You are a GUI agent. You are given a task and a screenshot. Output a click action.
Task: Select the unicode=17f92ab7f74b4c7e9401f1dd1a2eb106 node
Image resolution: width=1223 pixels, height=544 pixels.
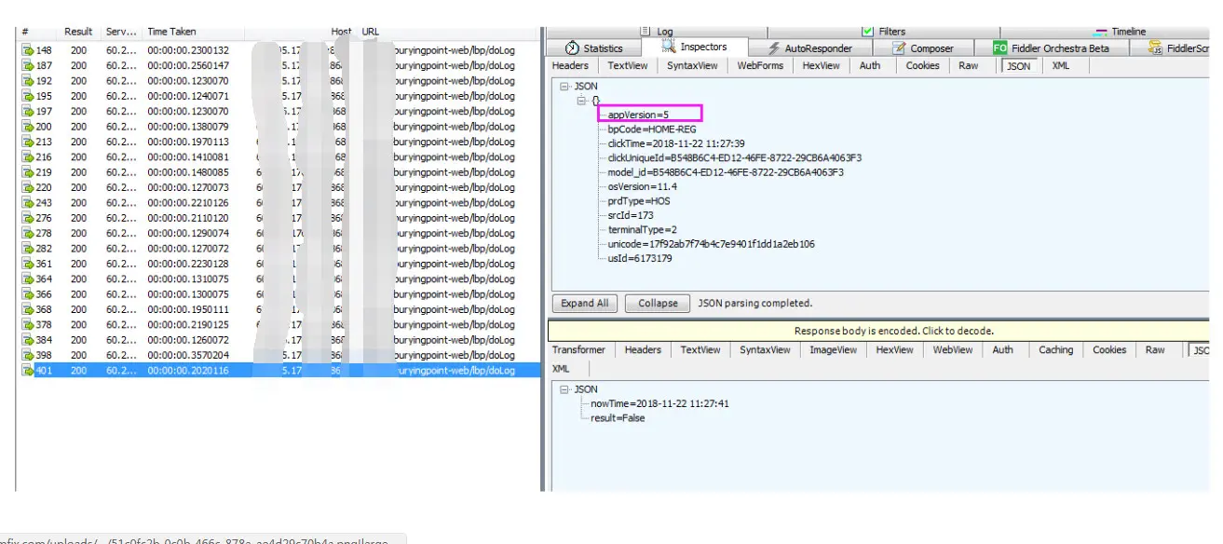pos(711,244)
